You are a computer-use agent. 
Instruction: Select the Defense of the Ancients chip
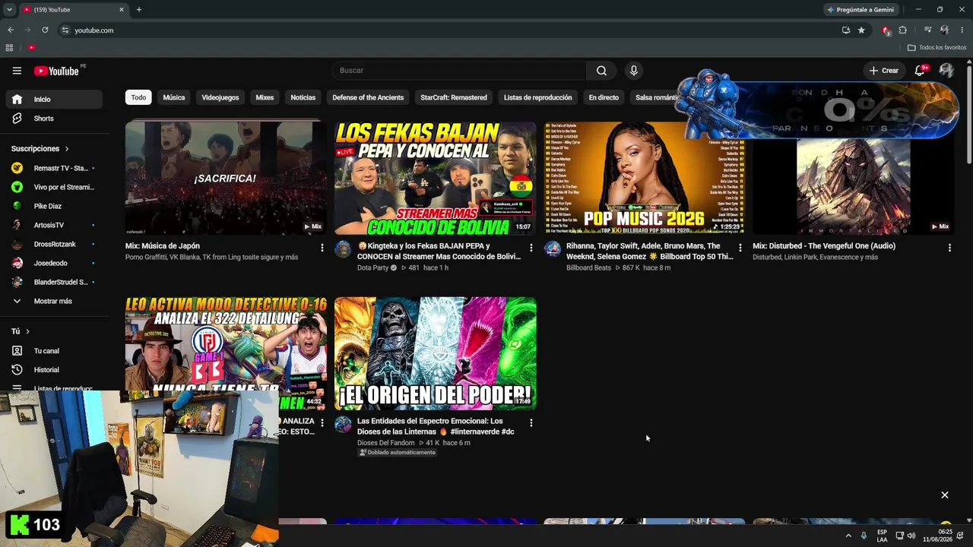click(368, 97)
